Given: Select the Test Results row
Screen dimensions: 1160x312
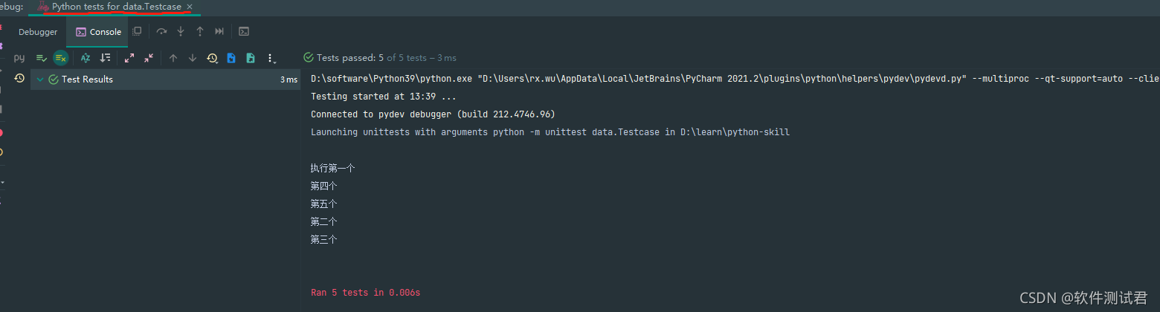Looking at the screenshot, I should 165,79.
